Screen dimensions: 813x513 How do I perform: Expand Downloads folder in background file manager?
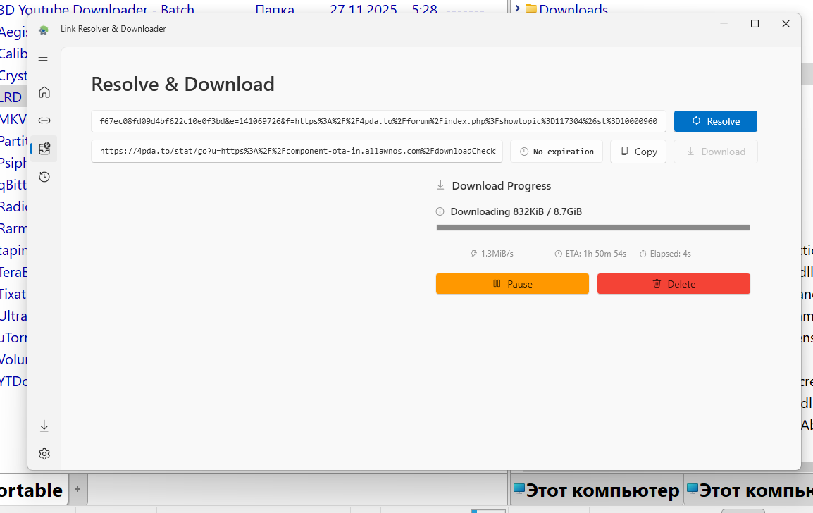click(x=517, y=8)
